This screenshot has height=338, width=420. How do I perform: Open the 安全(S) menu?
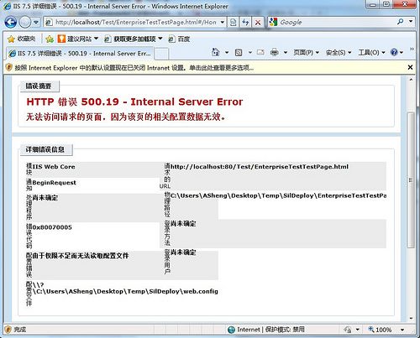339,52
